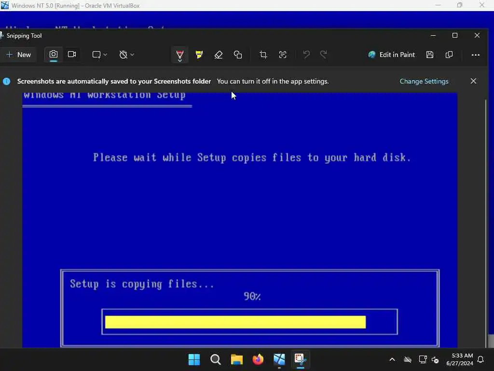
Task: Click Snipping Tool taskbar icon
Action: (x=300, y=359)
